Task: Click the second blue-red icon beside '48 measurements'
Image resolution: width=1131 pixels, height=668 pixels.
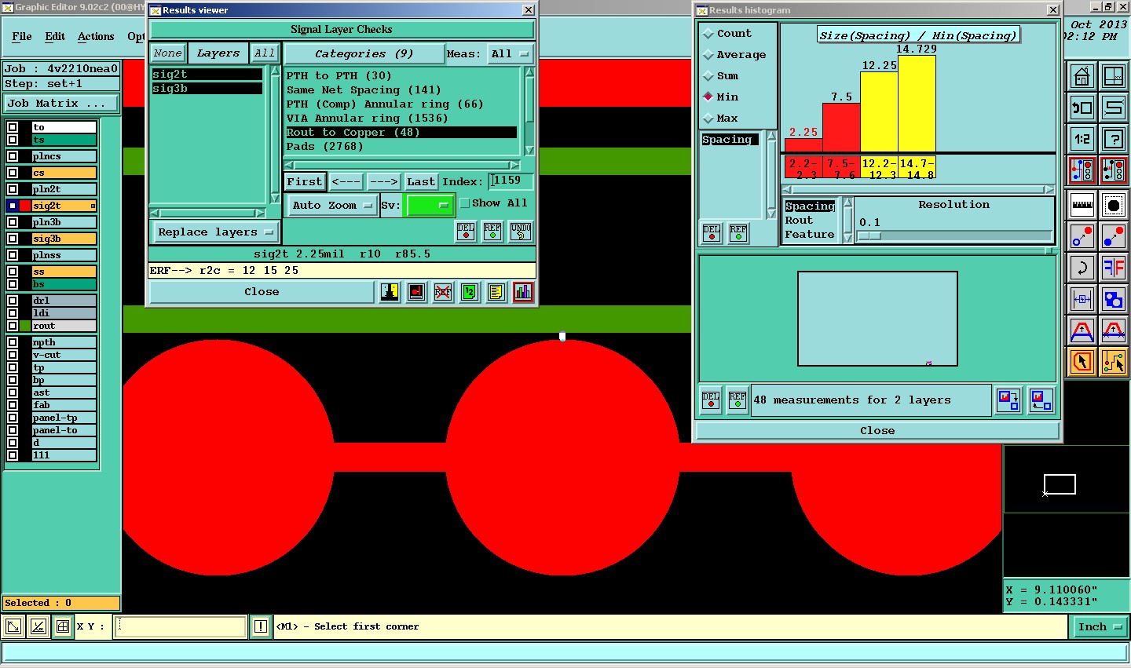Action: pyautogui.click(x=1041, y=400)
